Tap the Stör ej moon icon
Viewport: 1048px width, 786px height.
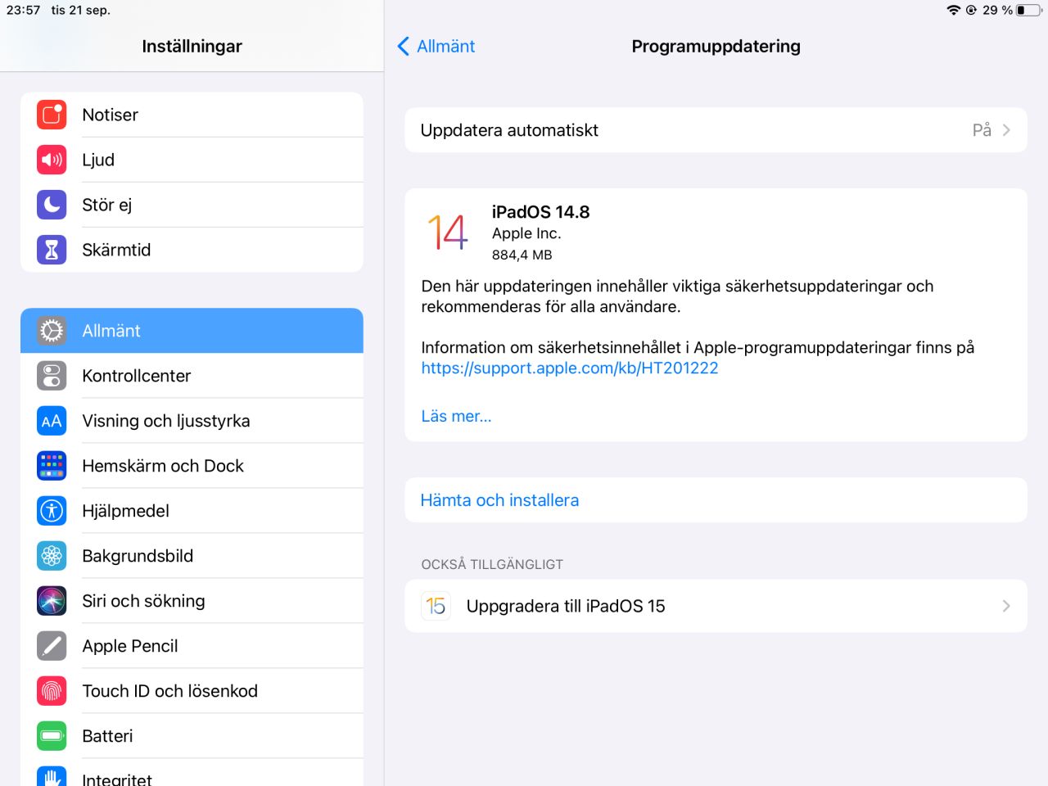52,205
